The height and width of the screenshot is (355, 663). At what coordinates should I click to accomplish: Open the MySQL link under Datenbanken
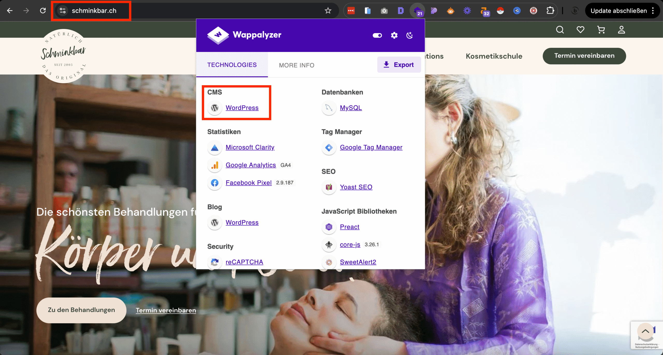(x=351, y=108)
